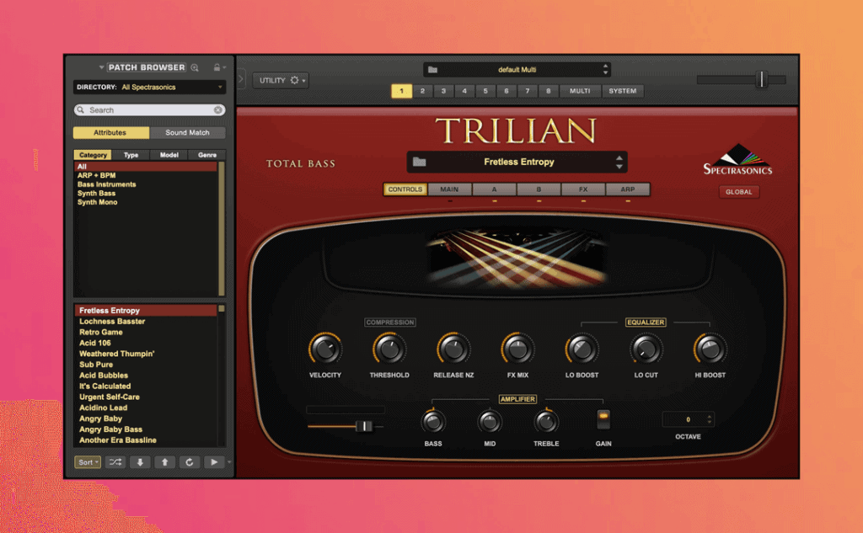The image size is (863, 533).
Task: Clear the search field with X icon
Action: point(218,110)
